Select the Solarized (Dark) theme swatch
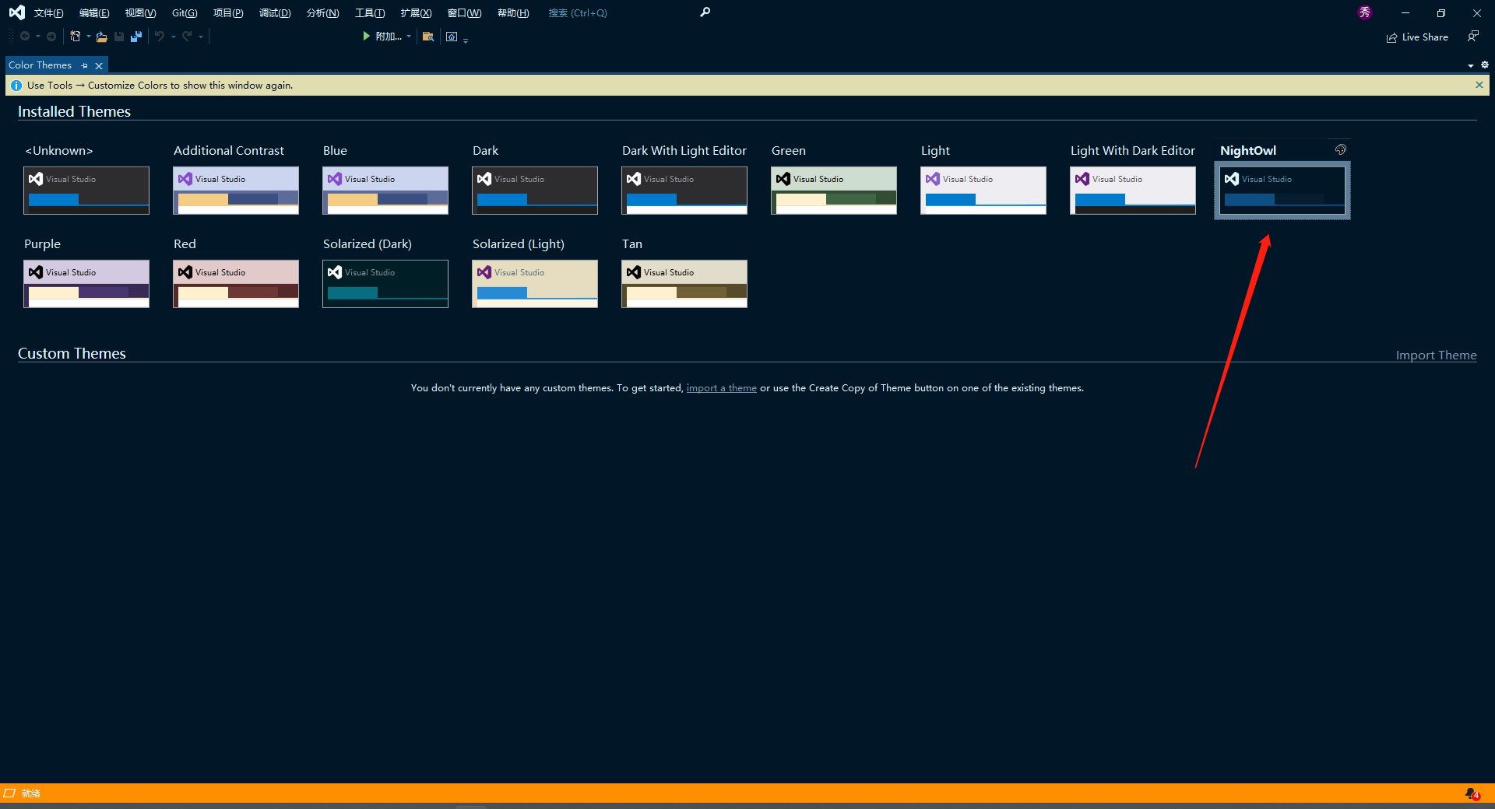This screenshot has width=1495, height=809. point(385,284)
